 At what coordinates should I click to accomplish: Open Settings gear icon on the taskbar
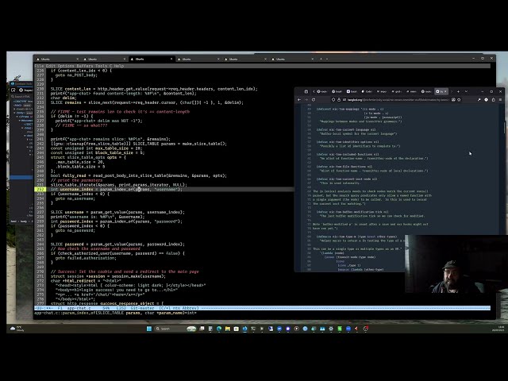331,329
